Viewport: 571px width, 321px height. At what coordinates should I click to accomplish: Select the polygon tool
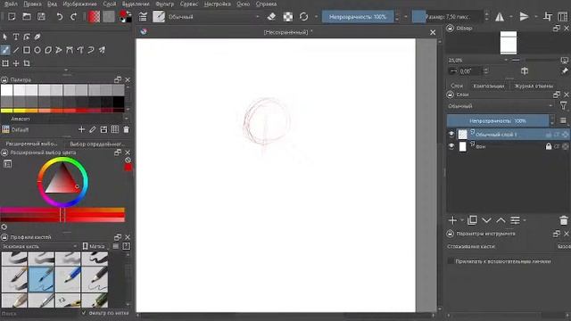(48, 50)
